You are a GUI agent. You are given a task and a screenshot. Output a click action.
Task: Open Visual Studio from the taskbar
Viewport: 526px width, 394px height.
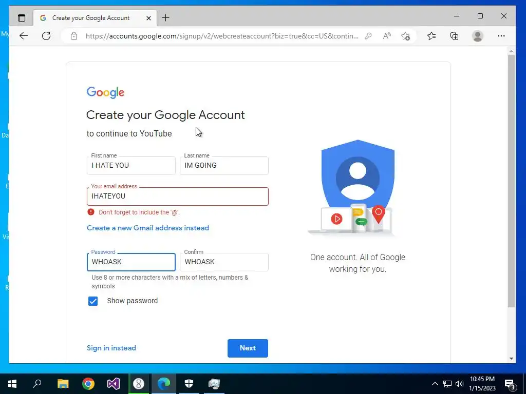click(x=114, y=384)
